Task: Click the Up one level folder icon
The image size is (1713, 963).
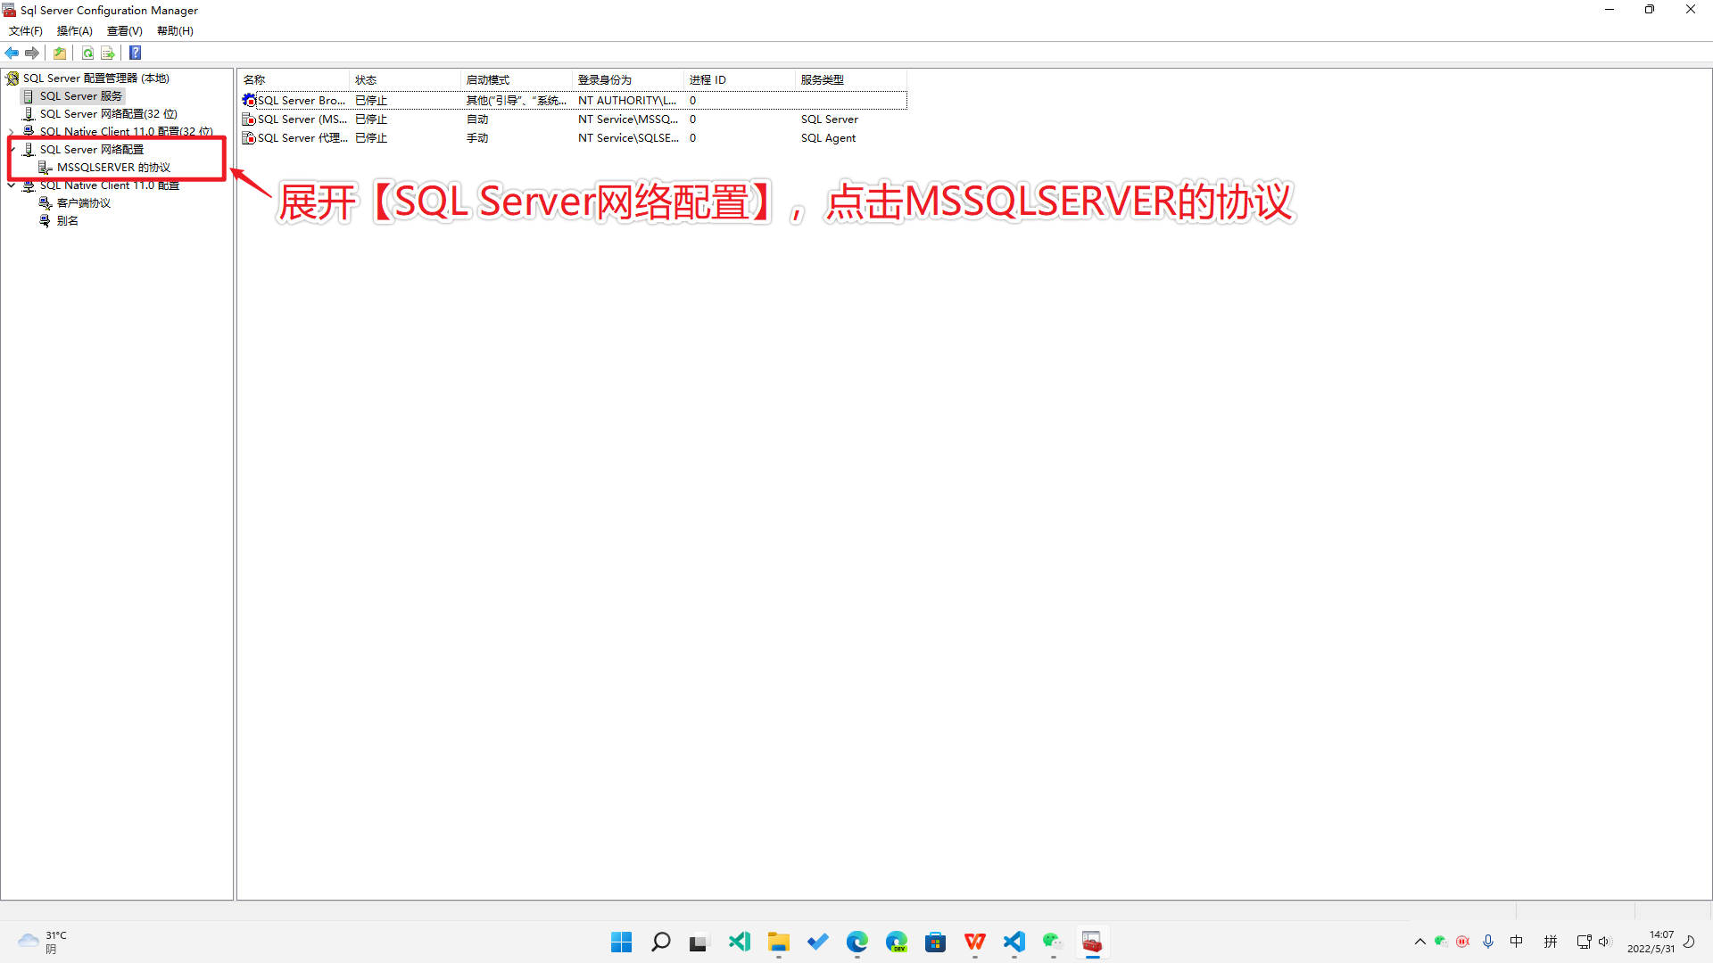Action: (x=60, y=53)
